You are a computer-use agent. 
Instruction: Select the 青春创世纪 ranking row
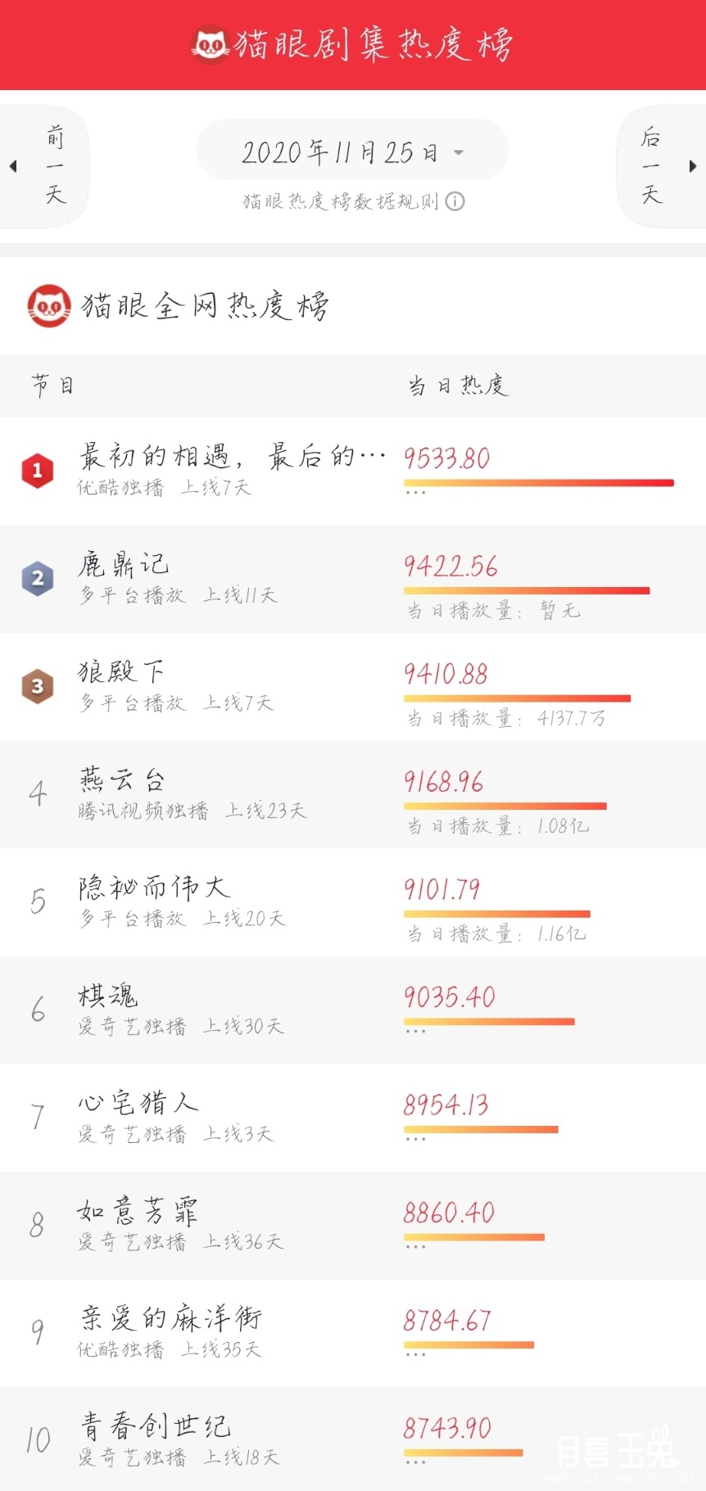coord(353,1439)
